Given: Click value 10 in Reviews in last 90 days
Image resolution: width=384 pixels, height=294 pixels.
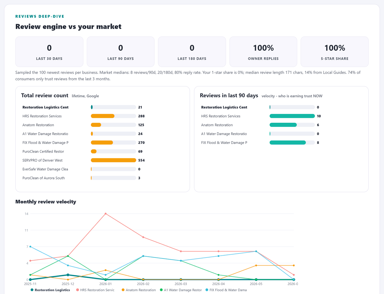Looking at the screenshot, I should [319, 116].
